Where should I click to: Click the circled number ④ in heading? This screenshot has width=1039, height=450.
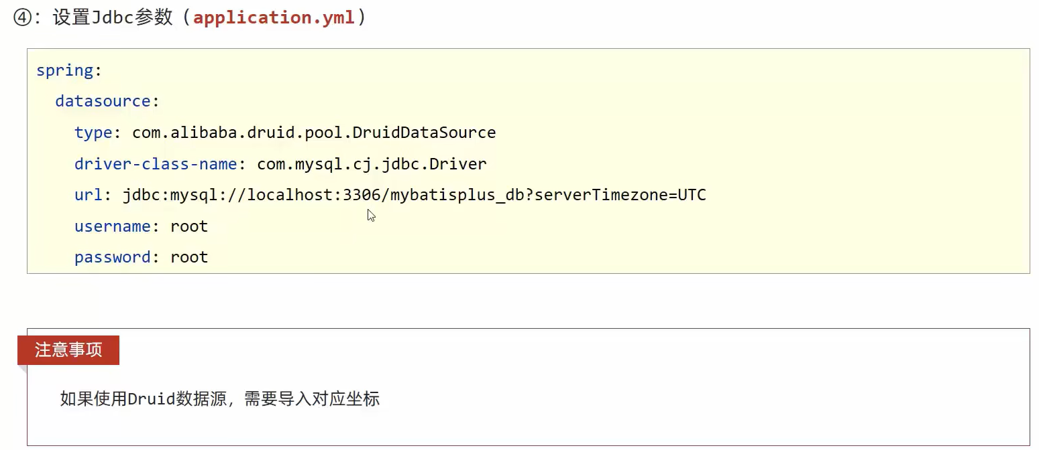[x=23, y=18]
